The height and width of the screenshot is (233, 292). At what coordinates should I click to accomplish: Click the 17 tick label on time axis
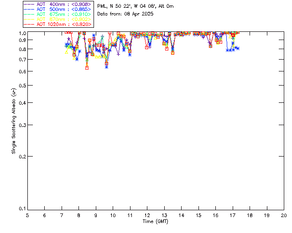click(233, 215)
